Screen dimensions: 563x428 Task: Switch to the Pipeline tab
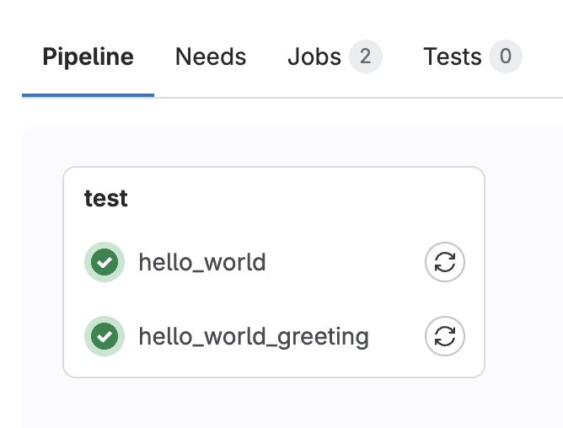pos(88,56)
